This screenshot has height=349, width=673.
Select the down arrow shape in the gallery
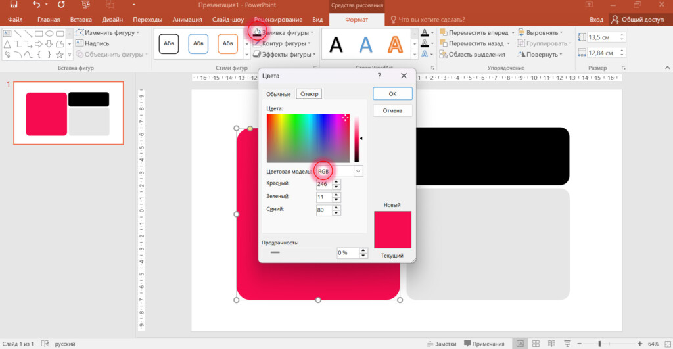click(x=49, y=44)
